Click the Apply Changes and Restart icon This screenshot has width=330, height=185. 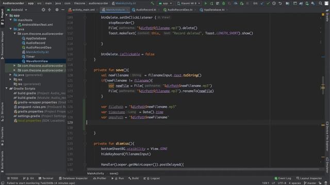pos(211,4)
